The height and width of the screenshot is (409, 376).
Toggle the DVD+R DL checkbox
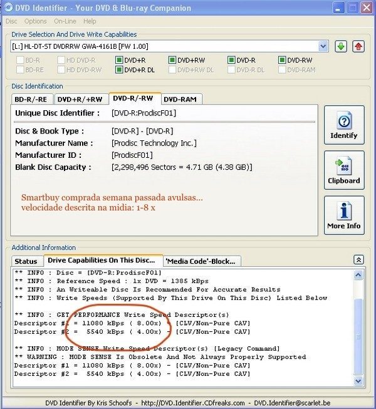(119, 70)
